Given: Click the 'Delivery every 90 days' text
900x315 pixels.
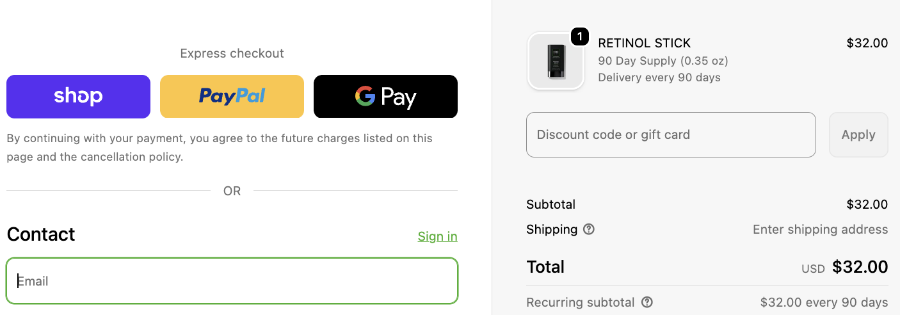Looking at the screenshot, I should tap(659, 77).
